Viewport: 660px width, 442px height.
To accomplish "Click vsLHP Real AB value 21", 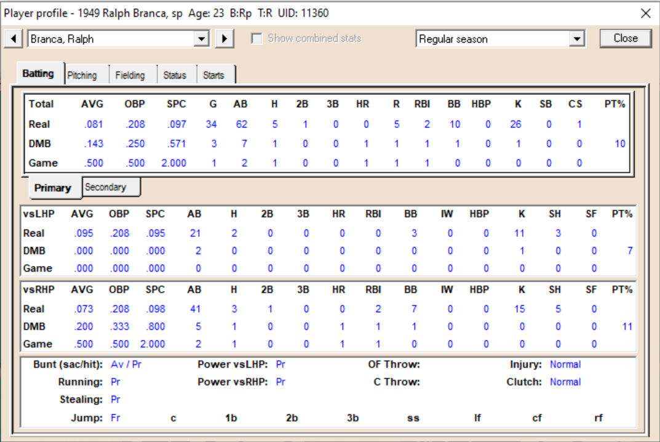I will click(196, 233).
